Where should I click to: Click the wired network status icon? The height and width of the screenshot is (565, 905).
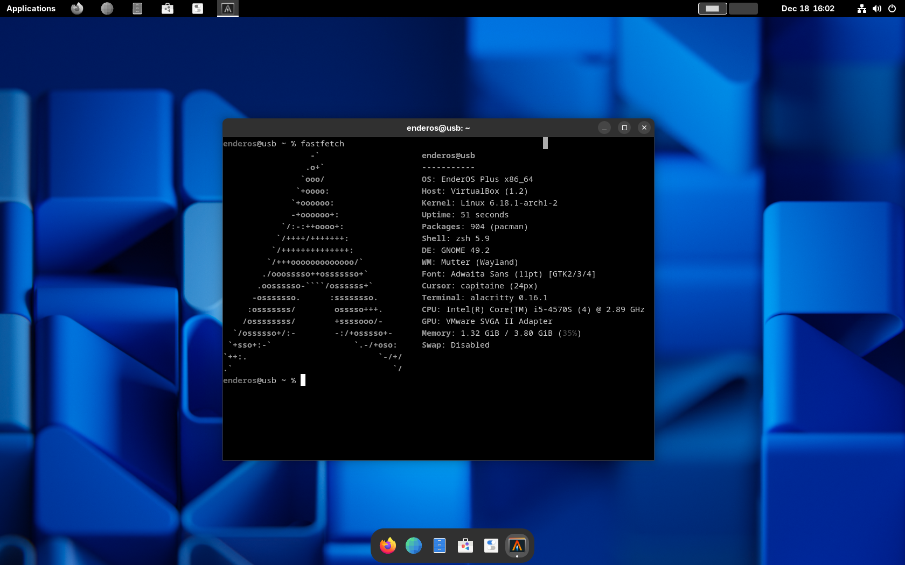click(x=862, y=9)
